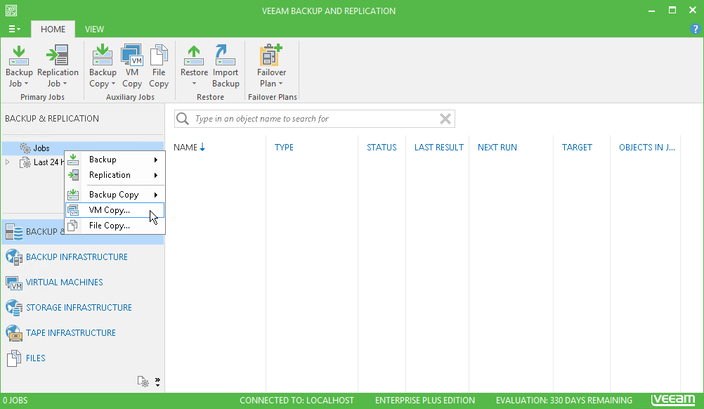Open the help question mark icon
The image size is (704, 409).
tap(695, 30)
